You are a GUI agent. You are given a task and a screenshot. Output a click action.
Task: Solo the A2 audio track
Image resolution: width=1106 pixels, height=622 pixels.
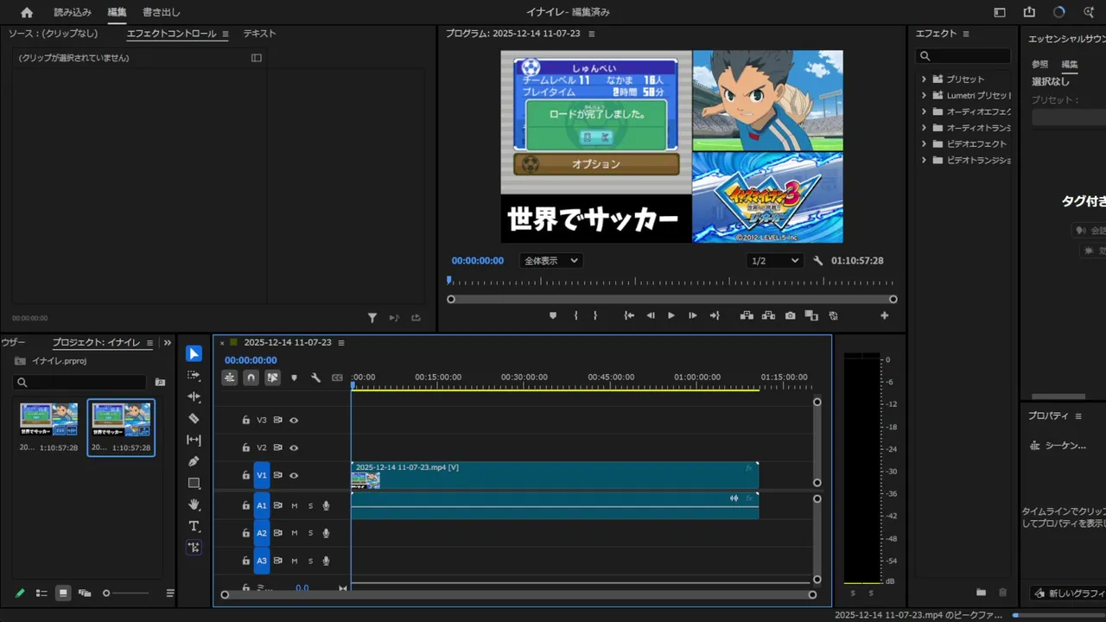(x=310, y=533)
